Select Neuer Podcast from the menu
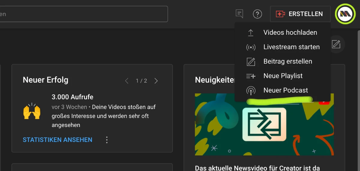This screenshot has height=171, width=360. [x=283, y=90]
